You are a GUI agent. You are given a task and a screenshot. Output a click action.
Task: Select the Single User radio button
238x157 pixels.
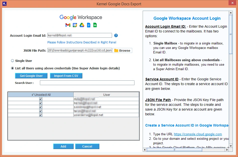click(x=12, y=61)
